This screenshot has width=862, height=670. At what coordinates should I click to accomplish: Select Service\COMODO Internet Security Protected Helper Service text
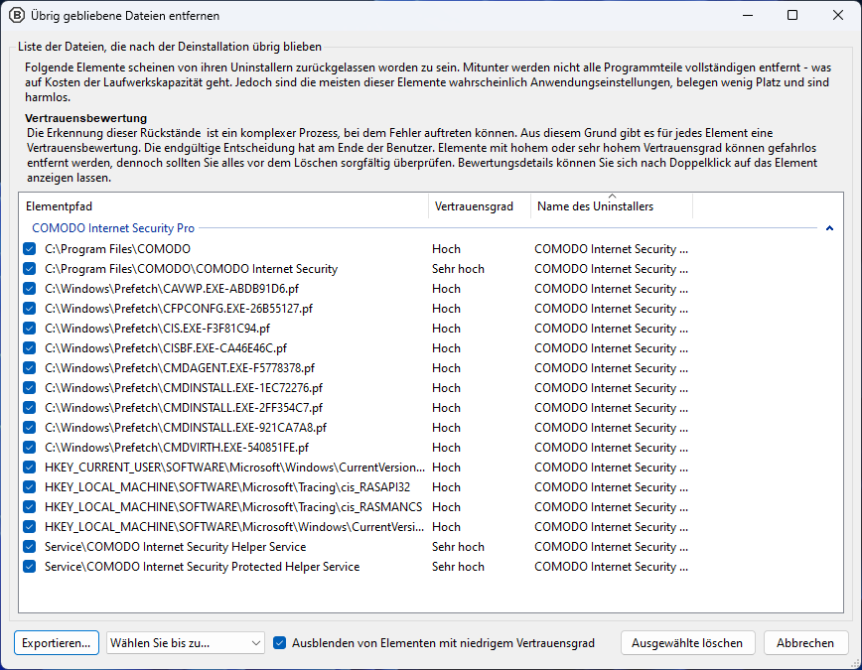click(x=202, y=566)
